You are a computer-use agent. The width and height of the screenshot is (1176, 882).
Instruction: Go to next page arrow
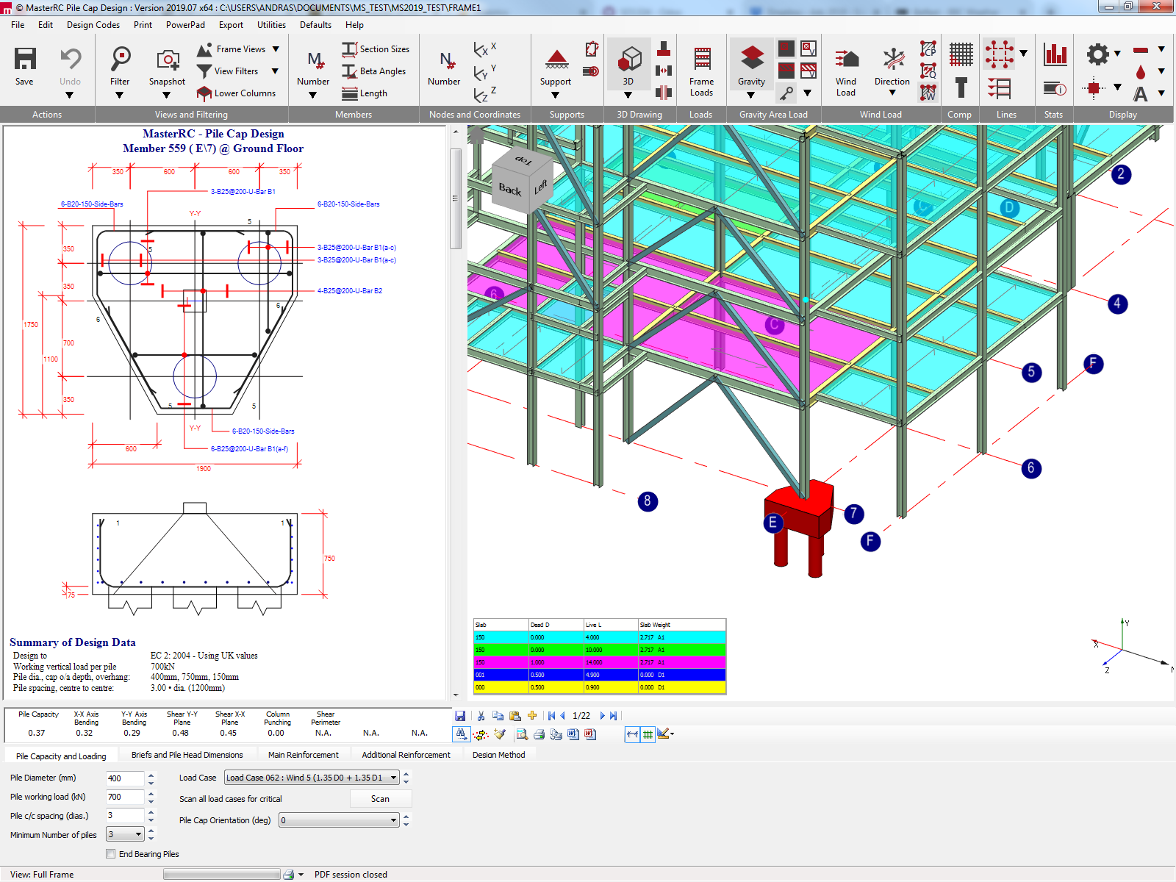click(x=602, y=716)
